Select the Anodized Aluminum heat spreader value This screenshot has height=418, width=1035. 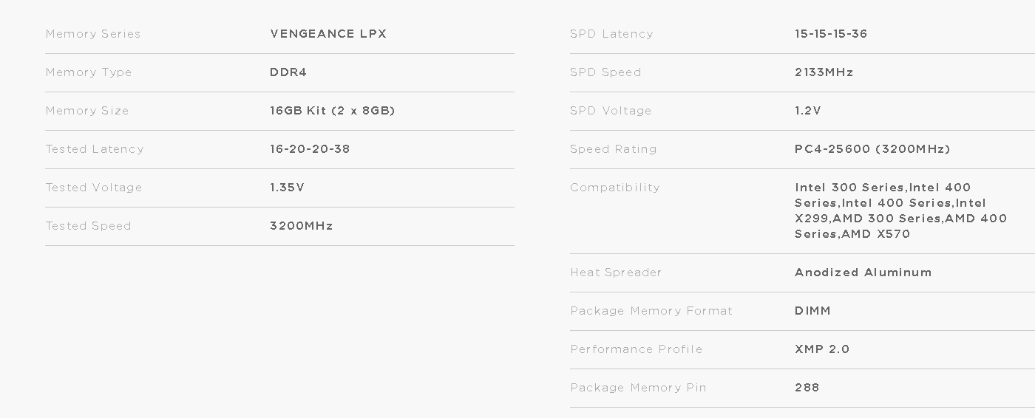pyautogui.click(x=863, y=273)
